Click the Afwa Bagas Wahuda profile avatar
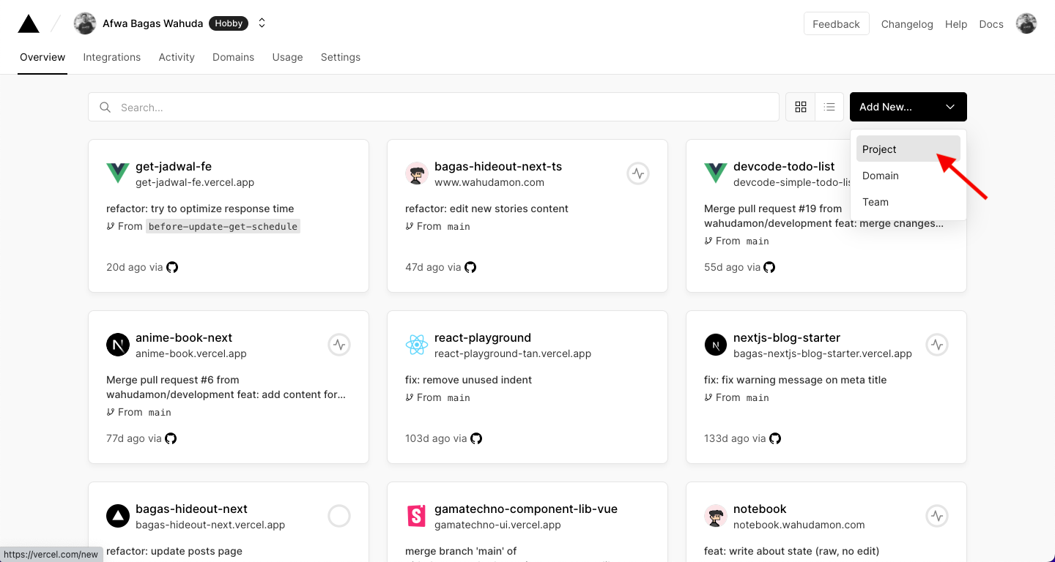The height and width of the screenshot is (562, 1055). 85,23
